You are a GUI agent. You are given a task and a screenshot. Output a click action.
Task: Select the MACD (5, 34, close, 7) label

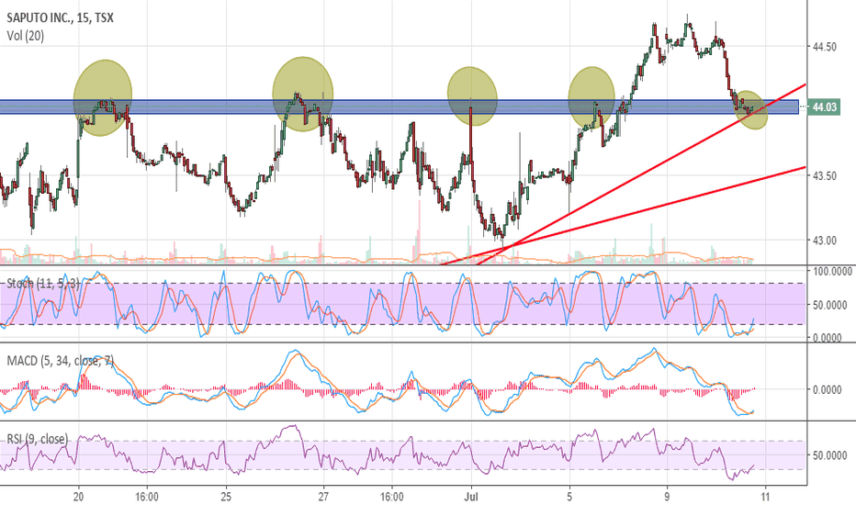60,361
